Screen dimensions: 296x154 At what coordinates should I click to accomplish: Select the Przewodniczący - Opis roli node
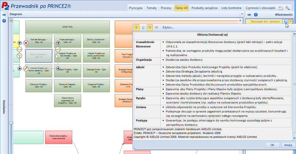click(x=68, y=41)
